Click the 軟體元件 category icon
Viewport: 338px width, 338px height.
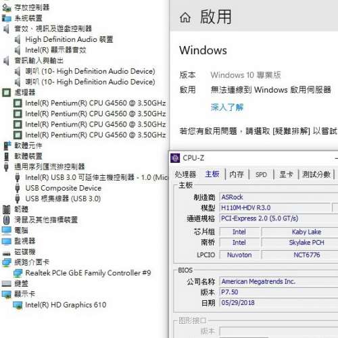pos(7,145)
